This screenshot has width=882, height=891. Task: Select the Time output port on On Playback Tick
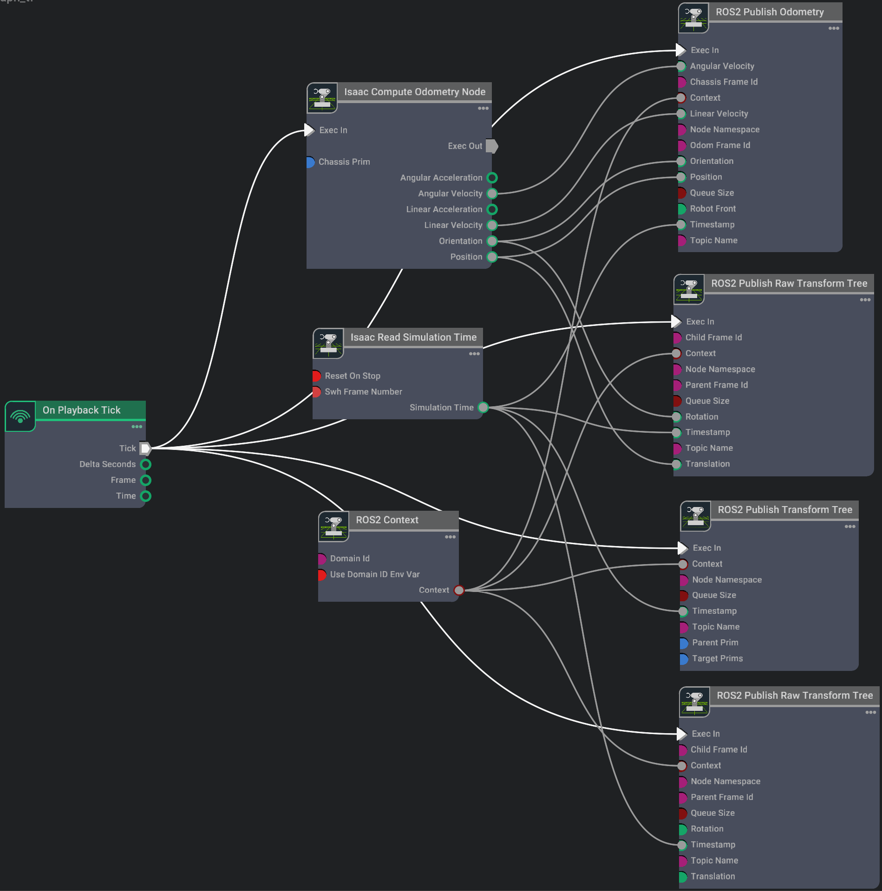coord(146,496)
